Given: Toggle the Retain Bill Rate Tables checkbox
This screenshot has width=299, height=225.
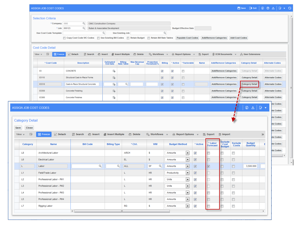Looking at the screenshot, I should [149, 38].
